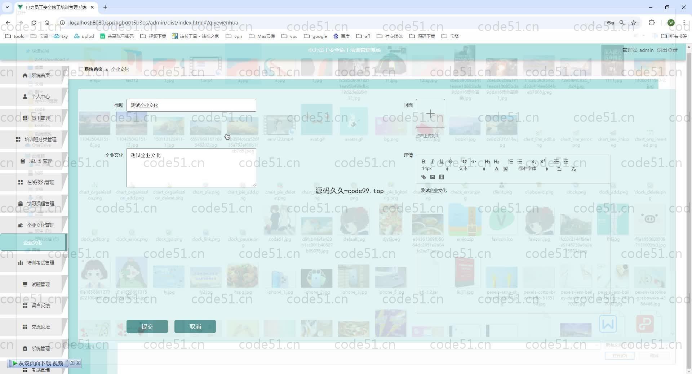Open a new browser tab
Viewport: 692px width, 374px height.
pyautogui.click(x=105, y=7)
